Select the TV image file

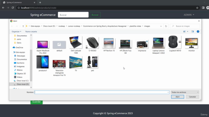tap(76, 64)
